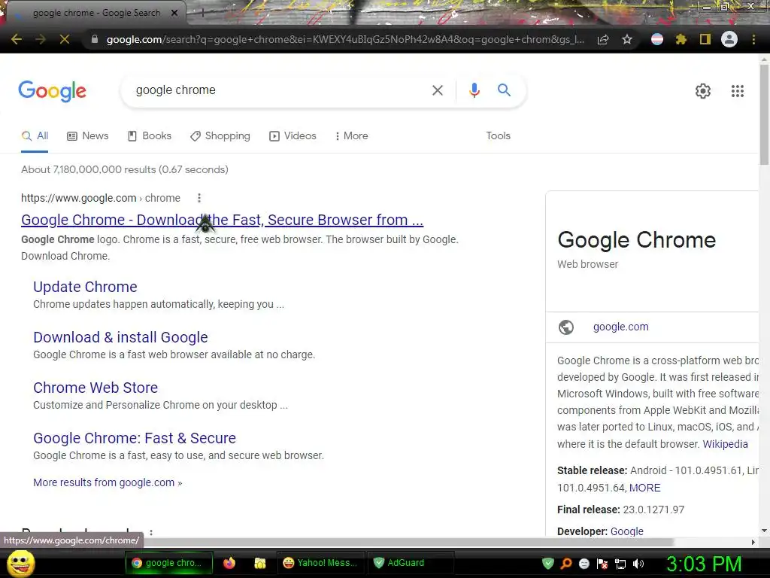Open the Wikipedia link in the description

pyautogui.click(x=725, y=444)
